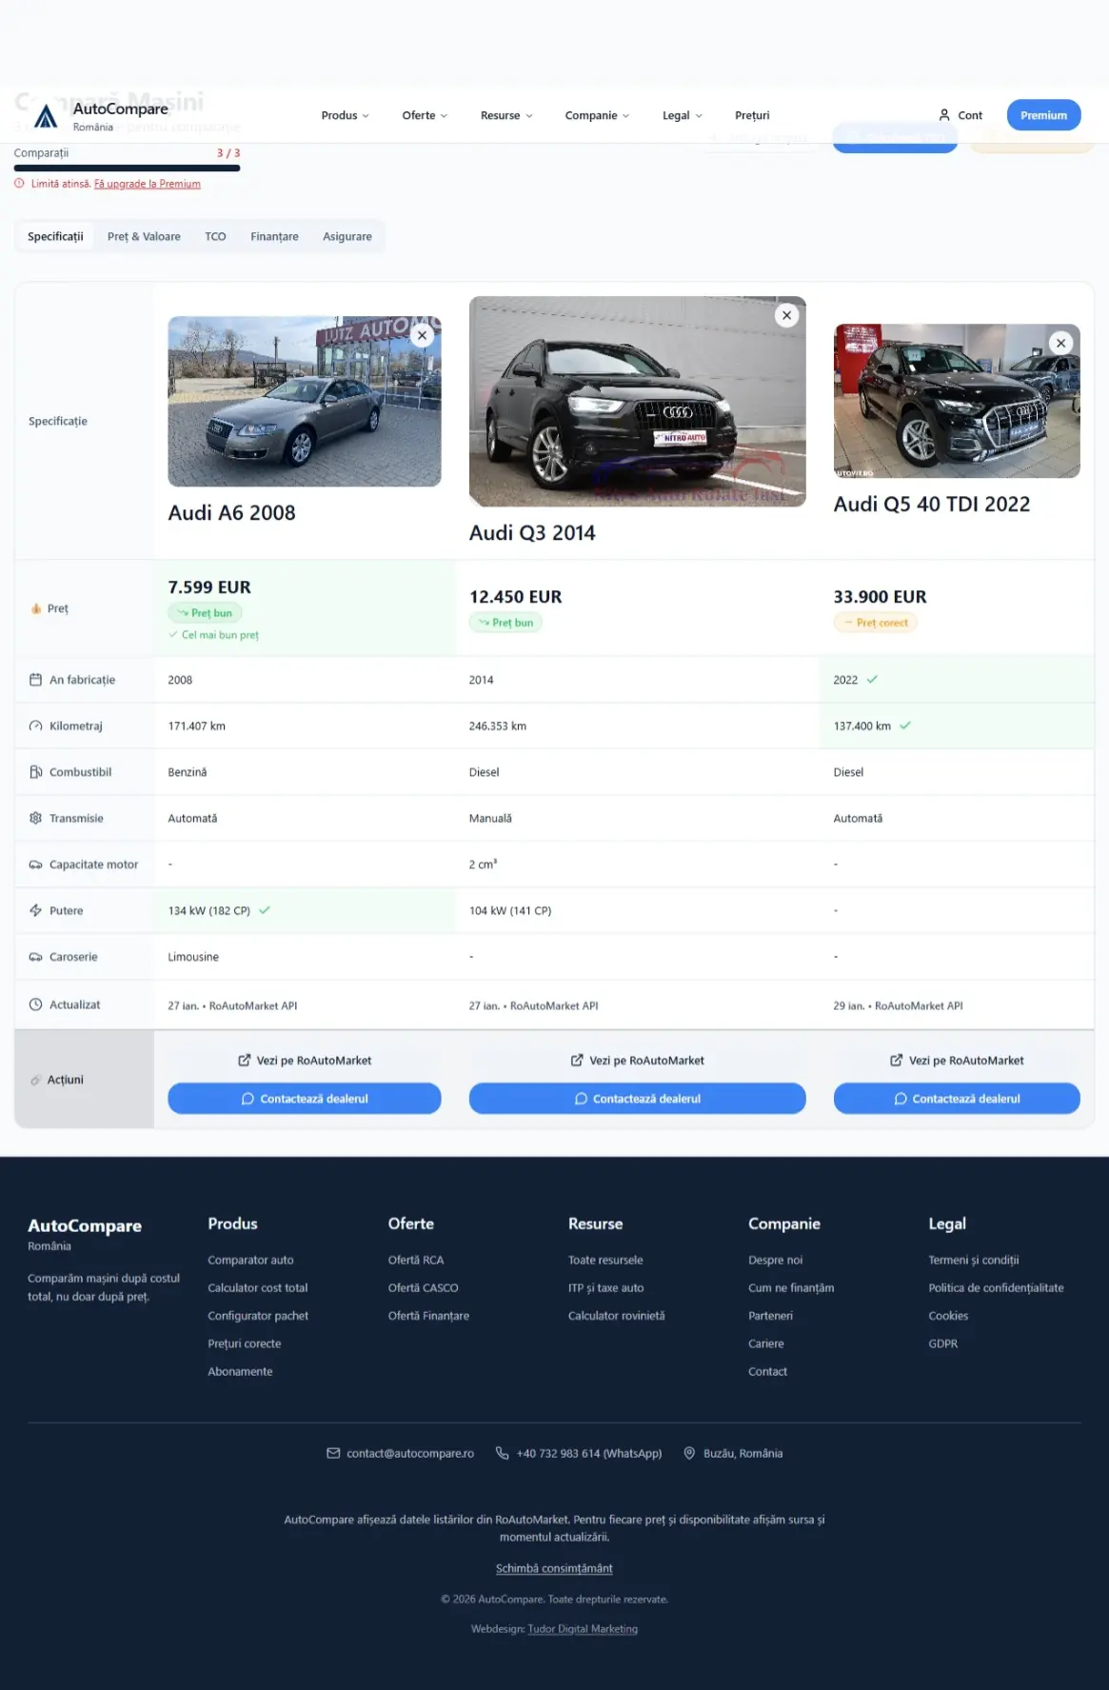Image resolution: width=1109 pixels, height=1690 pixels.
Task: Open footer link Comparator auto
Action: [250, 1260]
